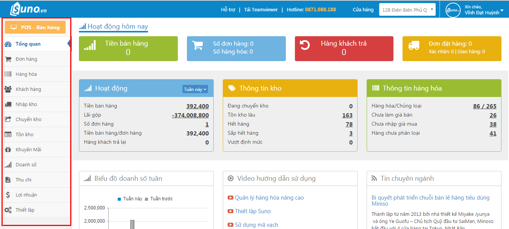Click the Hàng chưa phân loại value 41
509x229 pixels.
(x=493, y=134)
